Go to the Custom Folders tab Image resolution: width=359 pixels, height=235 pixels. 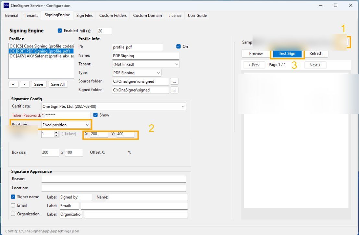(x=113, y=15)
